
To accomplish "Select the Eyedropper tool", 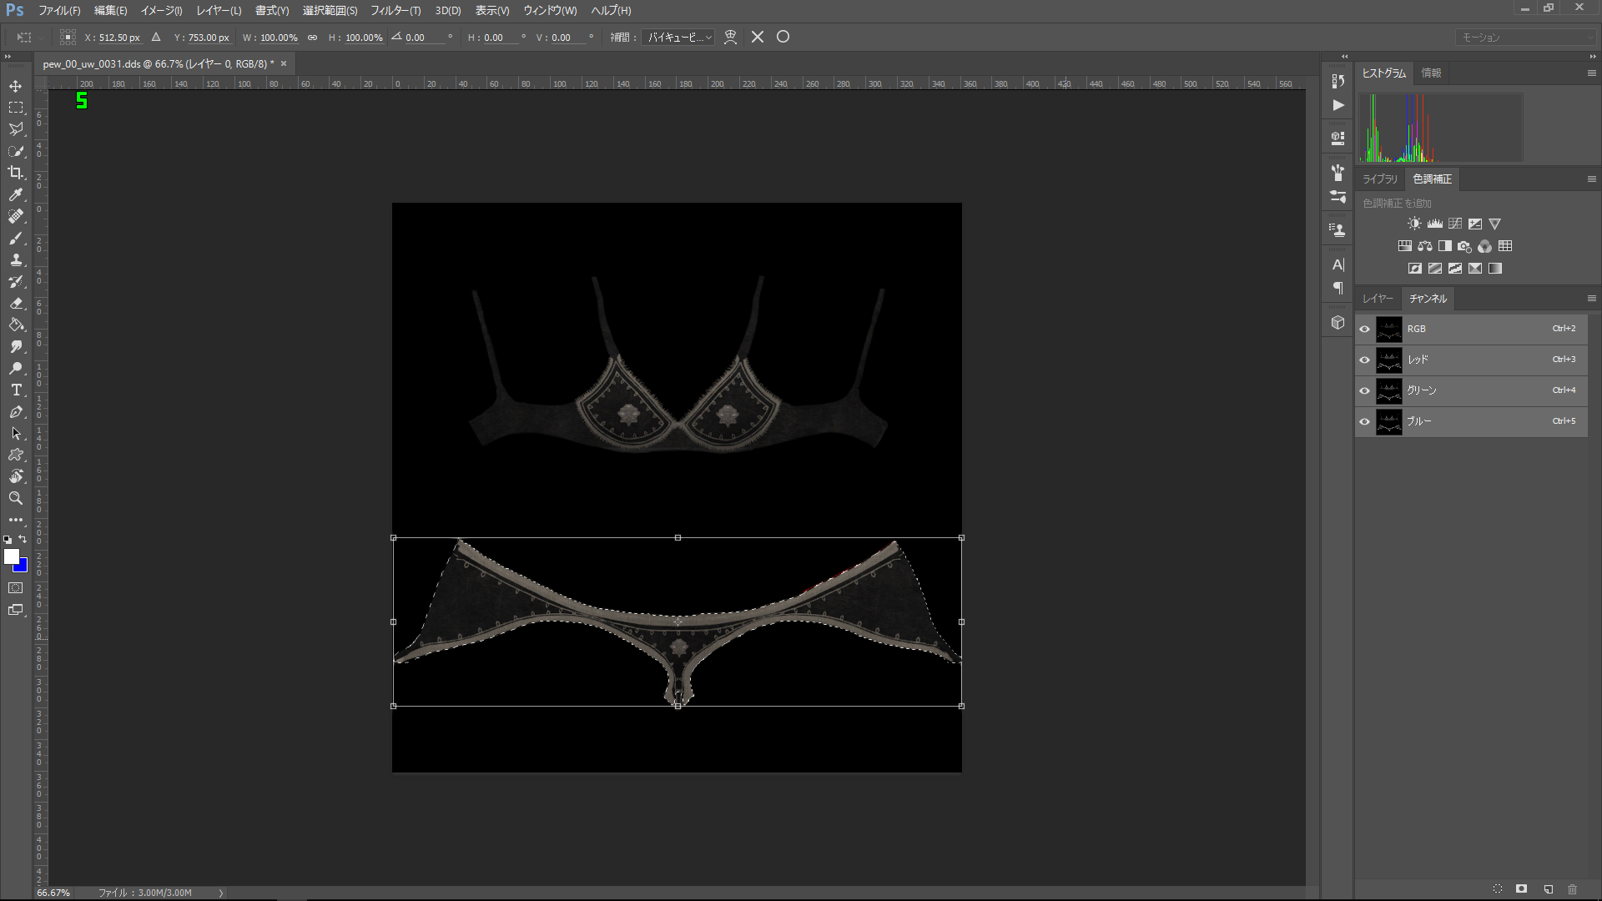I will pos(16,194).
